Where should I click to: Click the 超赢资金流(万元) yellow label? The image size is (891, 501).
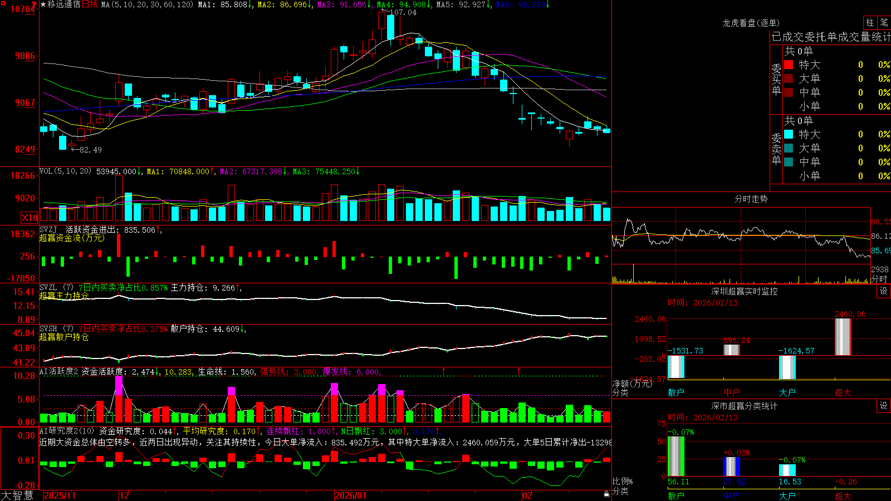[x=72, y=238]
